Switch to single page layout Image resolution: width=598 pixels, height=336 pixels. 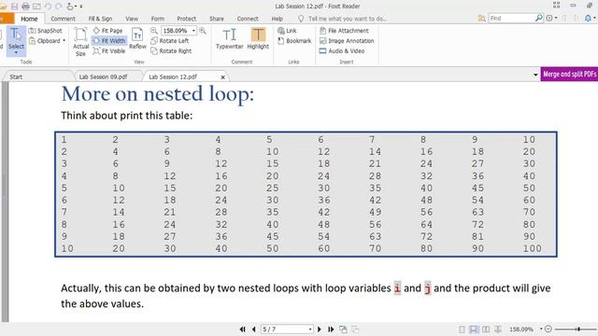462,329
